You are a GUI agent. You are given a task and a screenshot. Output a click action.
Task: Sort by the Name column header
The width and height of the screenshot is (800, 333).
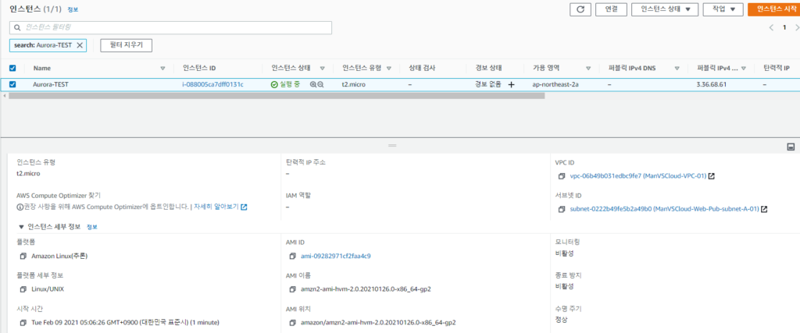[42, 68]
